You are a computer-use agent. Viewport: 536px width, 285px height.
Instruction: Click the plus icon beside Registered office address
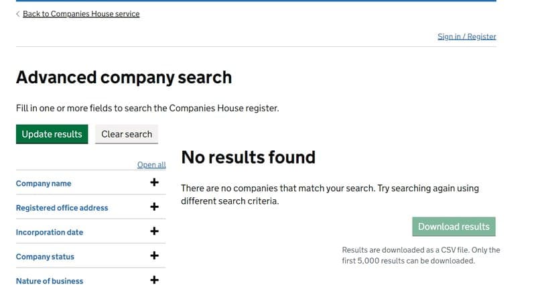click(x=154, y=207)
